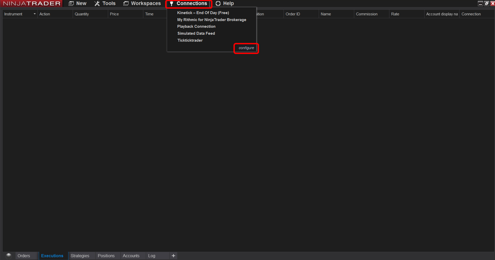The width and height of the screenshot is (495, 260).
Task: Sort by the Quantity column header
Action: 90,14
